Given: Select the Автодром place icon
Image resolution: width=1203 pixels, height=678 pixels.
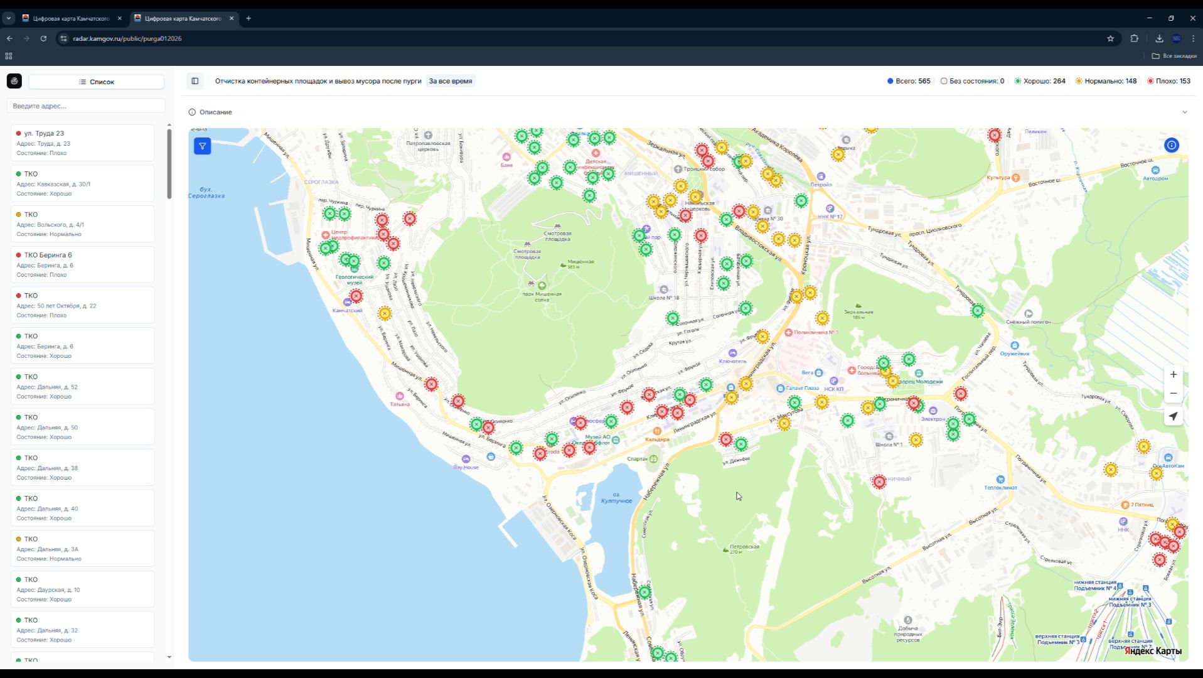Looking at the screenshot, I should point(1155,170).
